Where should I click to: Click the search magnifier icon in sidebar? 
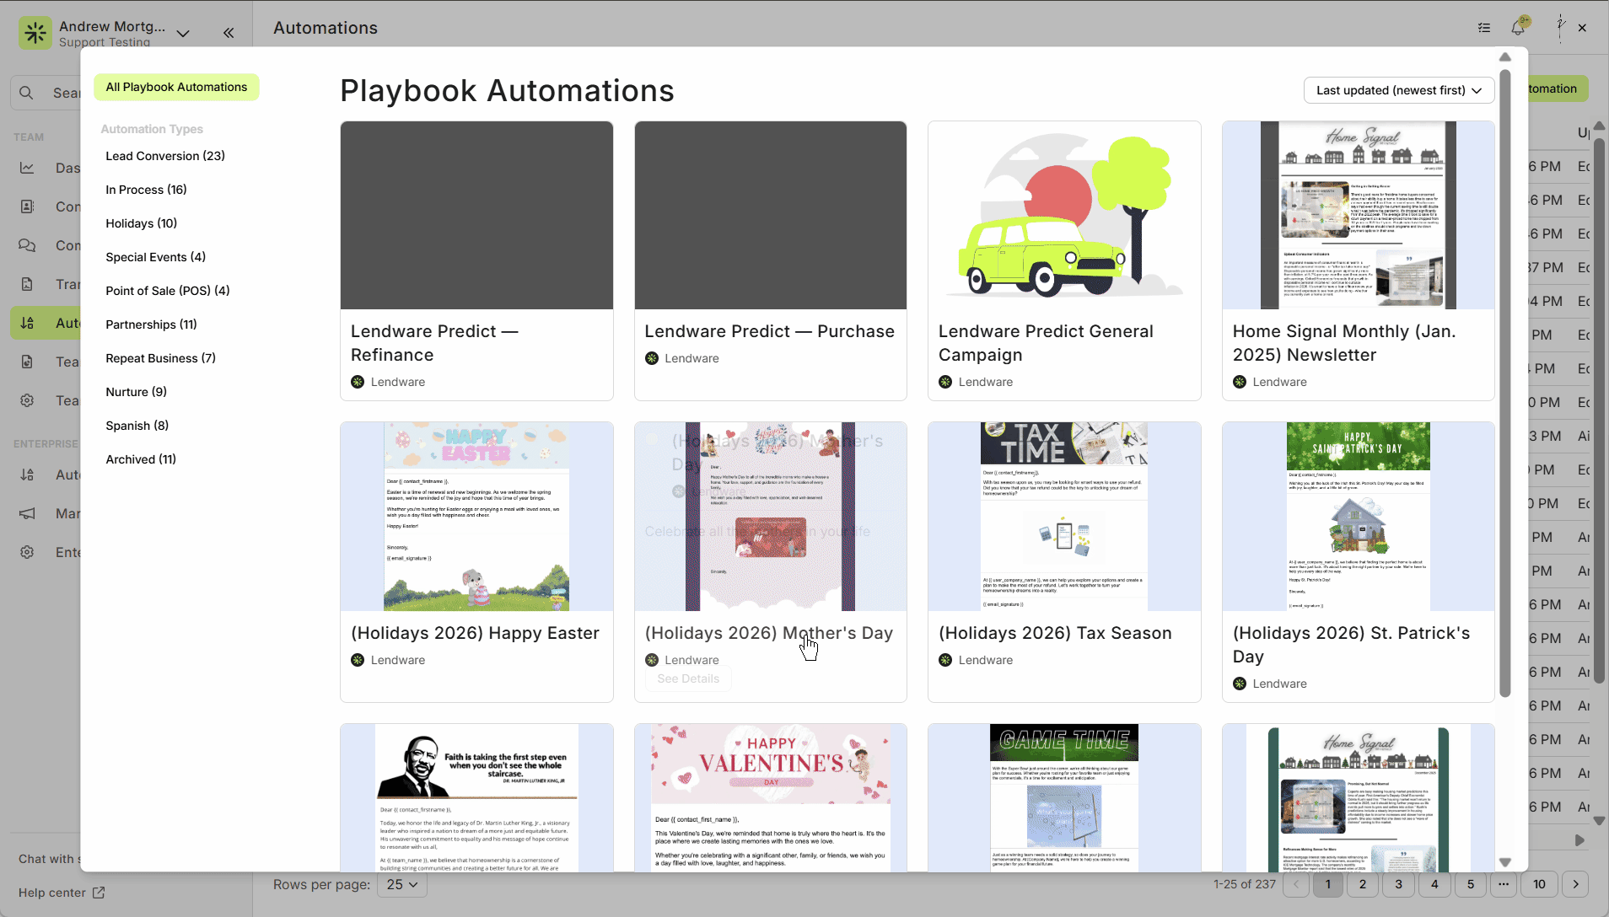(x=27, y=93)
